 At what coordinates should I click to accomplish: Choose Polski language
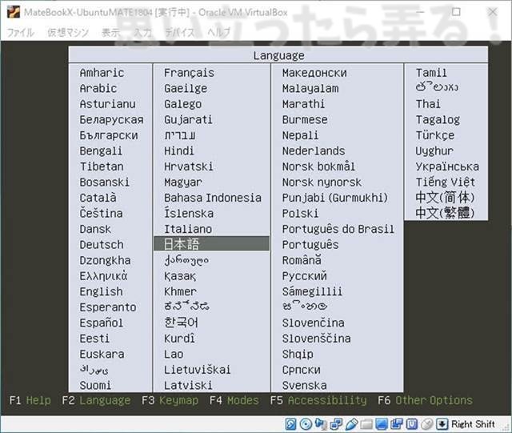pyautogui.click(x=300, y=214)
